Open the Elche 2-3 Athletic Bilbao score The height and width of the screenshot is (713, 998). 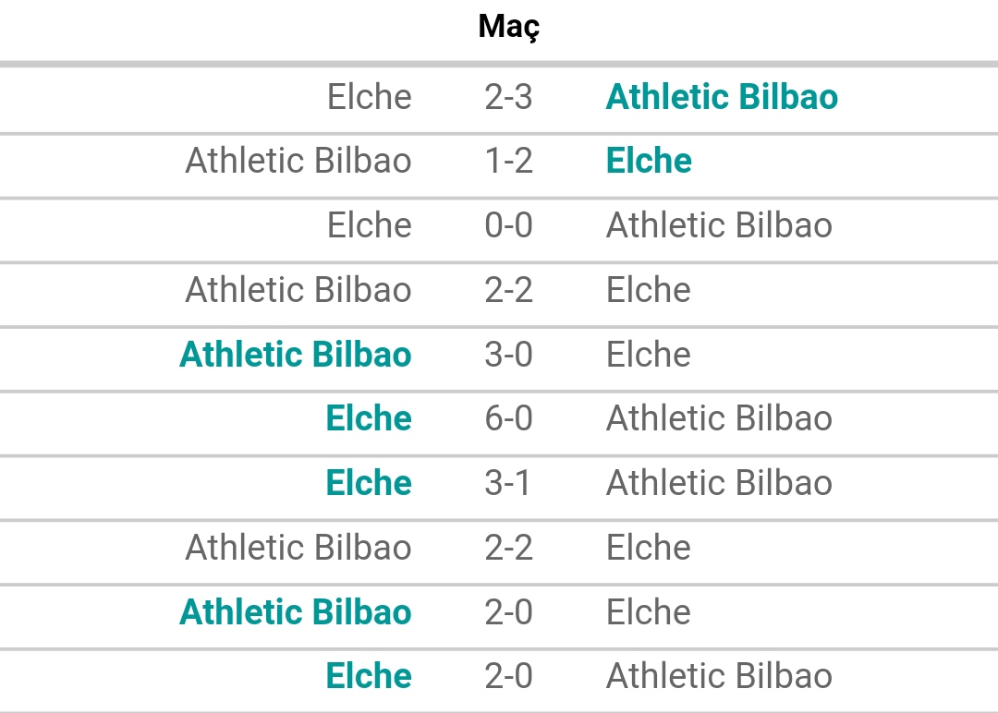[x=508, y=97]
